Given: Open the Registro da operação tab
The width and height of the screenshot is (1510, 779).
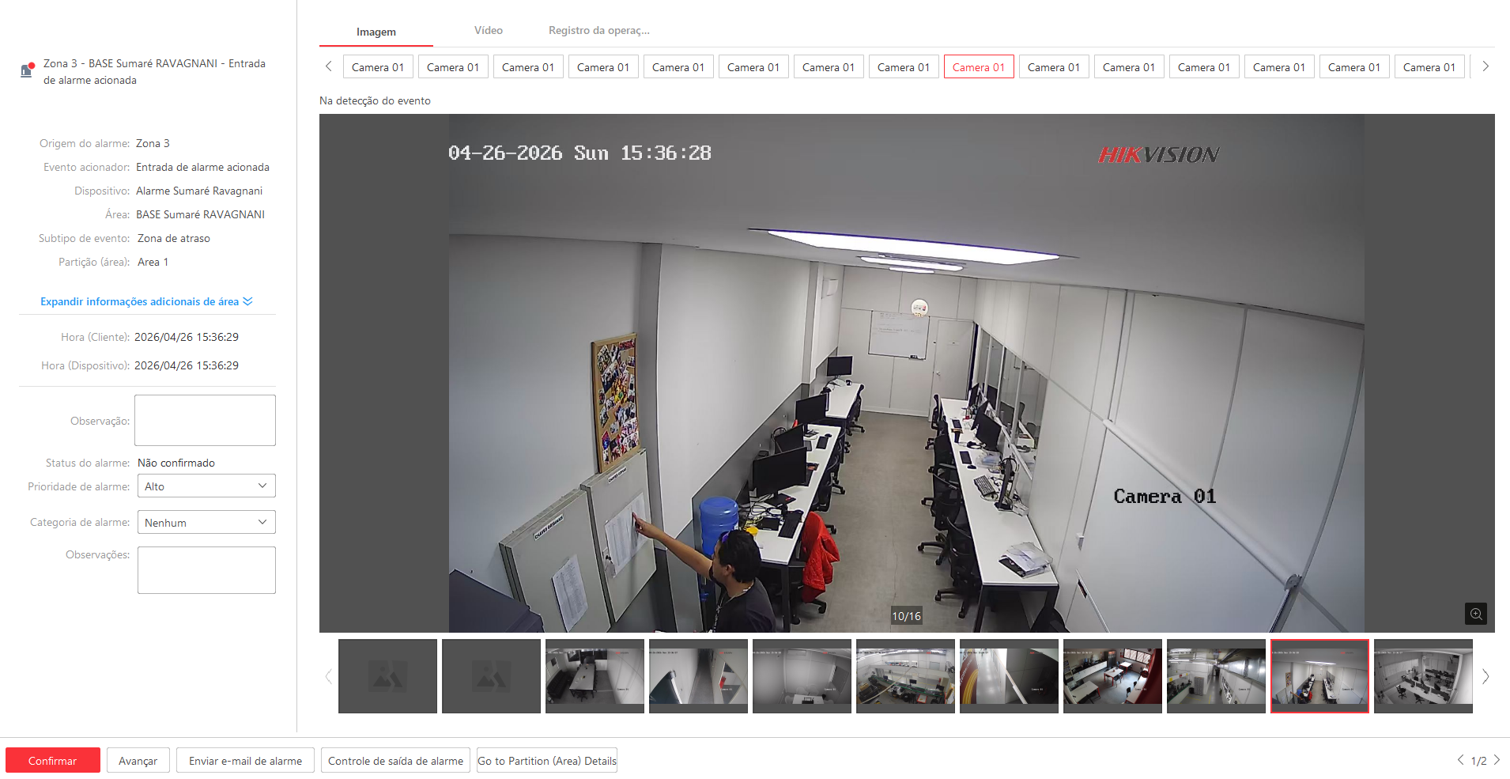Looking at the screenshot, I should (598, 31).
